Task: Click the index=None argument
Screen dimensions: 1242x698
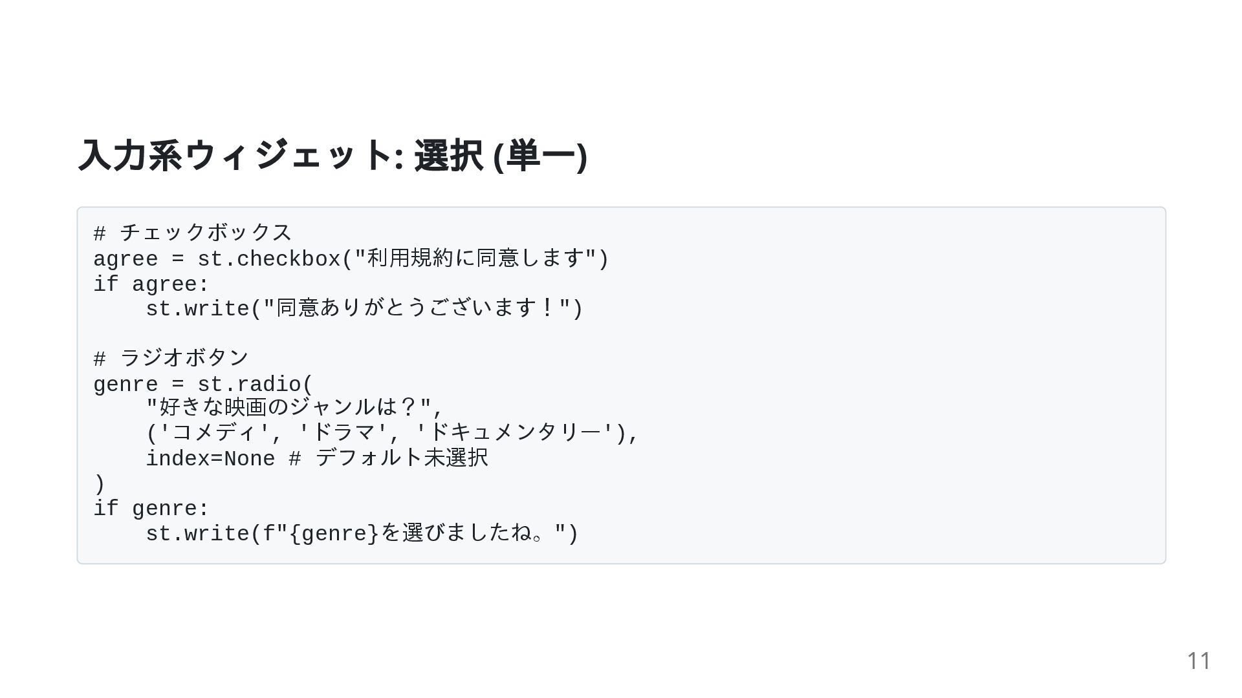Action: [210, 459]
